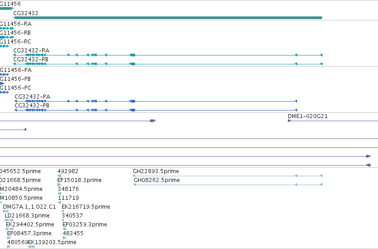
Task: Select the G11456-PA protein label
Action: pos(16,70)
